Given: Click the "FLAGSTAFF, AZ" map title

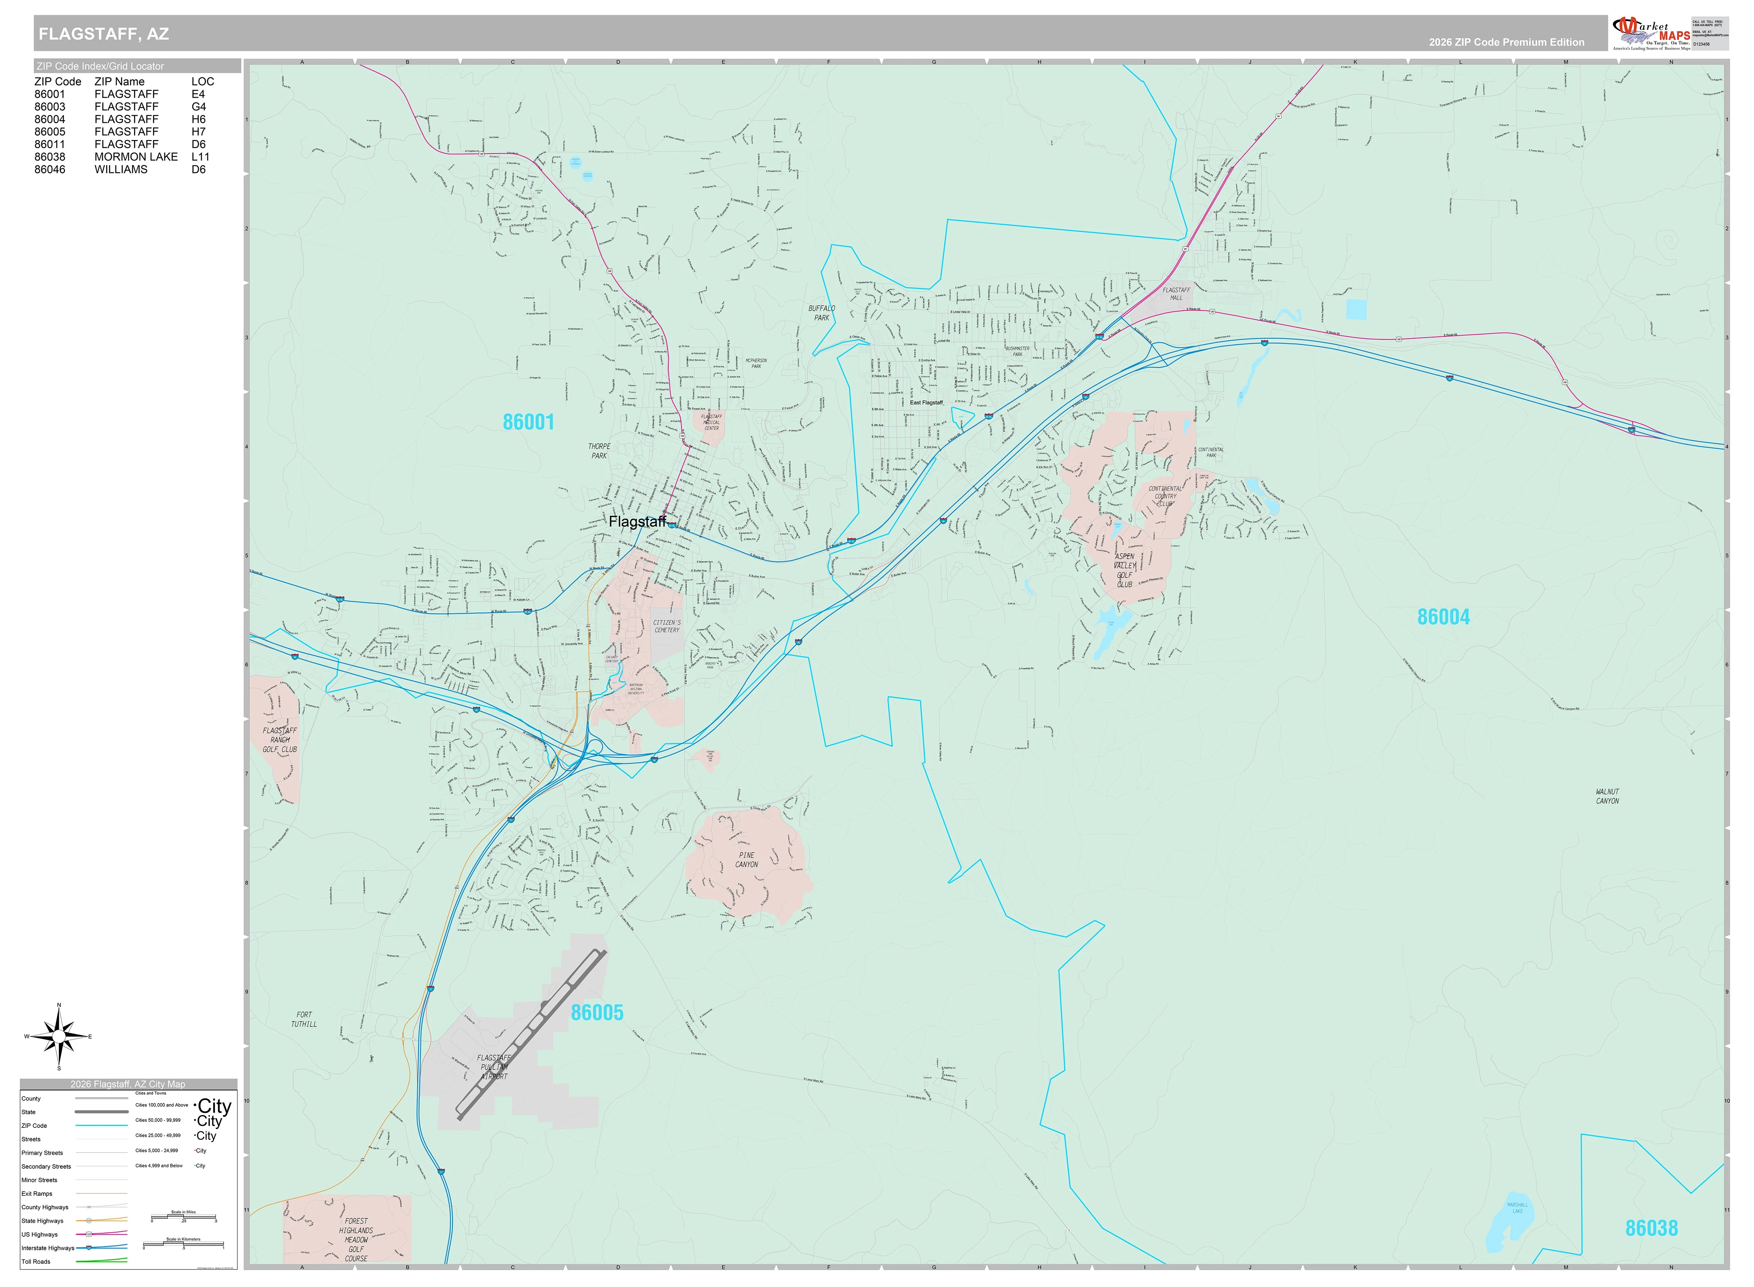Looking at the screenshot, I should pyautogui.click(x=104, y=33).
